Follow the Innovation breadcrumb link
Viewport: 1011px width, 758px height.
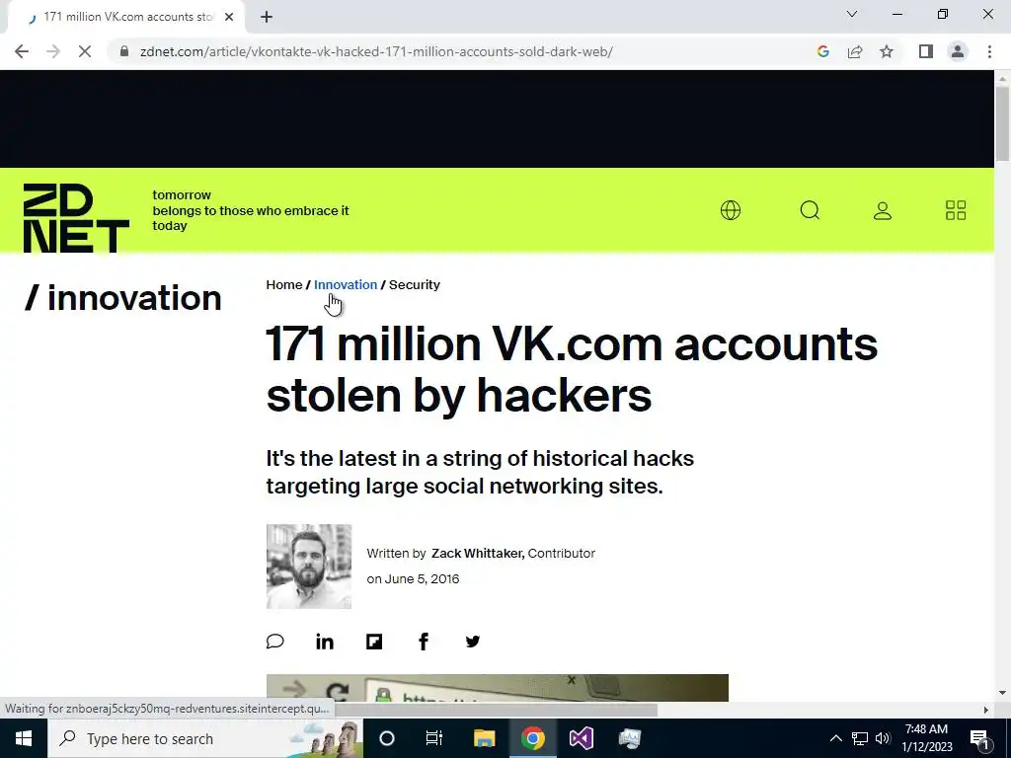point(346,285)
